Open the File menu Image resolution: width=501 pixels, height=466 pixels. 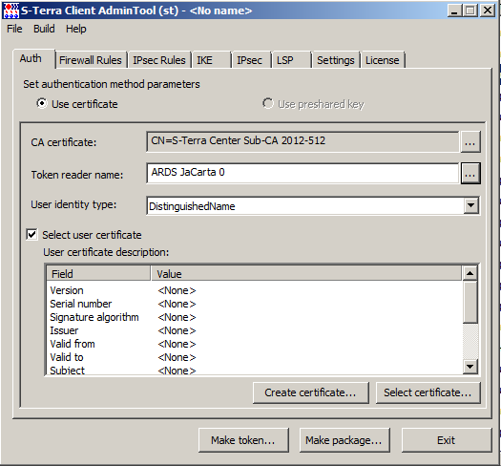[x=14, y=29]
